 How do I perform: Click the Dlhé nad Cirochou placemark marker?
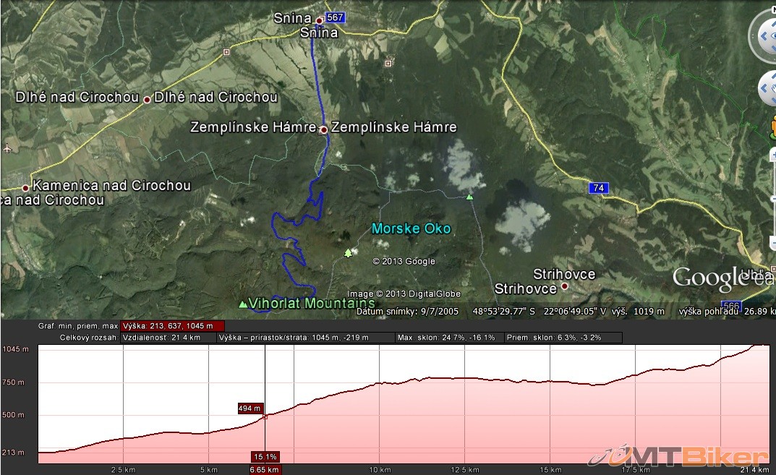point(147,99)
